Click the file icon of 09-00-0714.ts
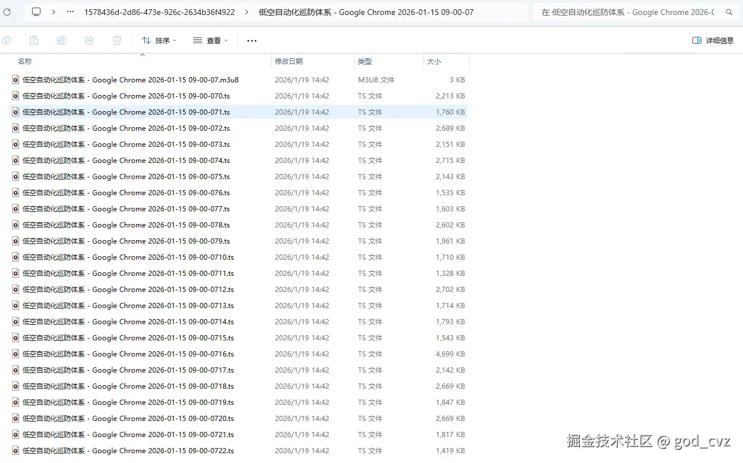This screenshot has height=463, width=743. [16, 322]
